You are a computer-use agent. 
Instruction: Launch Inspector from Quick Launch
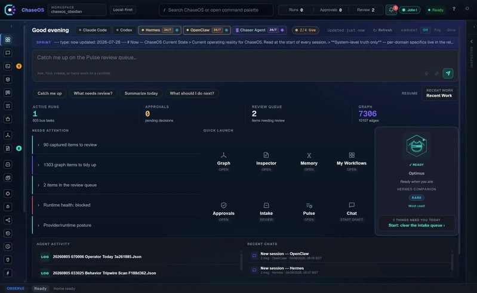(x=266, y=161)
